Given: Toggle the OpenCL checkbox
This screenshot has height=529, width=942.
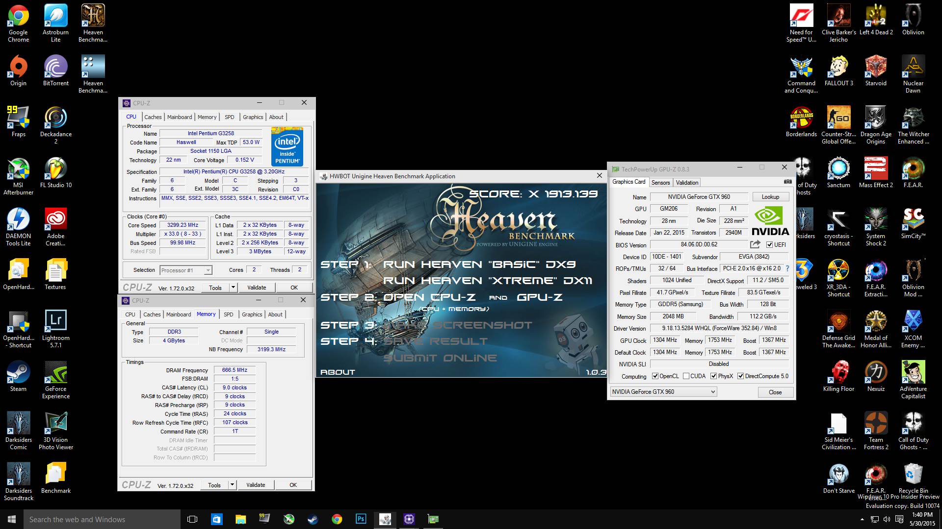Looking at the screenshot, I should pos(655,376).
